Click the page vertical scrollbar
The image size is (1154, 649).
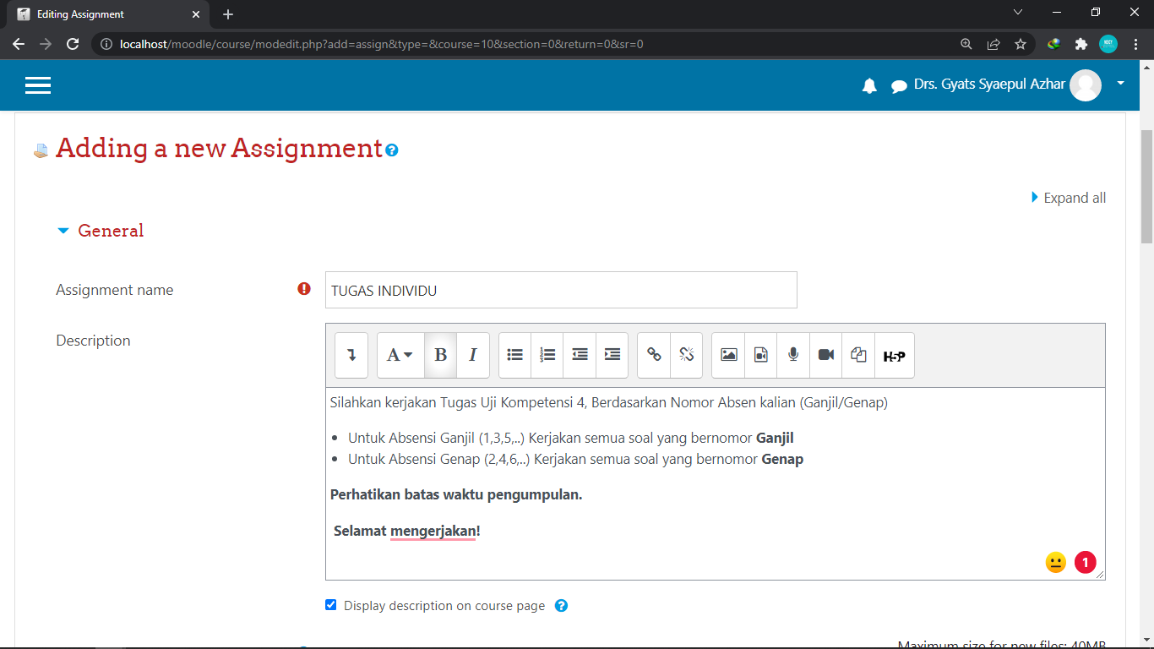tap(1146, 186)
